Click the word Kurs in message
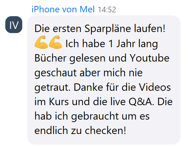 pyautogui.click(x=59, y=102)
